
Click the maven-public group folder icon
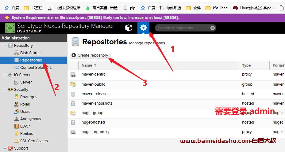click(x=73, y=84)
